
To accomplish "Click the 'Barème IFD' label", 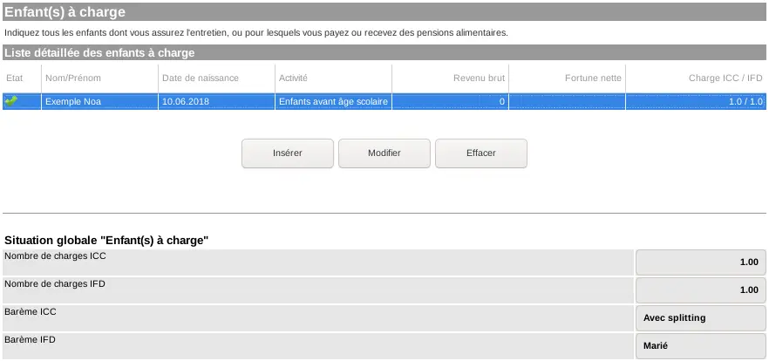I will (x=30, y=339).
